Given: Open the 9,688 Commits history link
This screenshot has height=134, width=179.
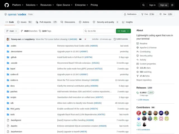Looking at the screenshot, I should coord(121,39).
